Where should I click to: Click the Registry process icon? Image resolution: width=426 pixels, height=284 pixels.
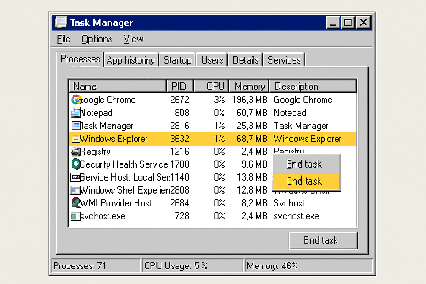[75, 151]
